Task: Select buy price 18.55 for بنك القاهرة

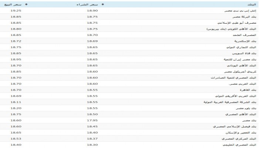Action: (92, 90)
